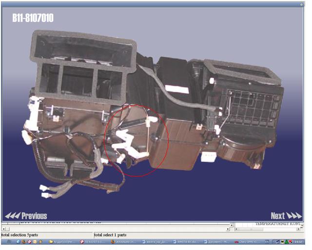Switch to the folder window in taskbar
Image resolution: width=312 pixels, height=250 pixels.
(62, 242)
